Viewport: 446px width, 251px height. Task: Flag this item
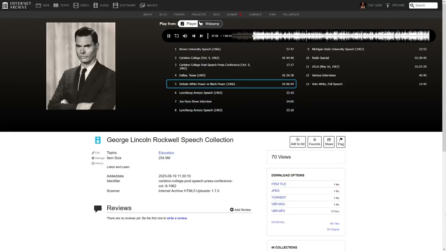[x=341, y=142]
